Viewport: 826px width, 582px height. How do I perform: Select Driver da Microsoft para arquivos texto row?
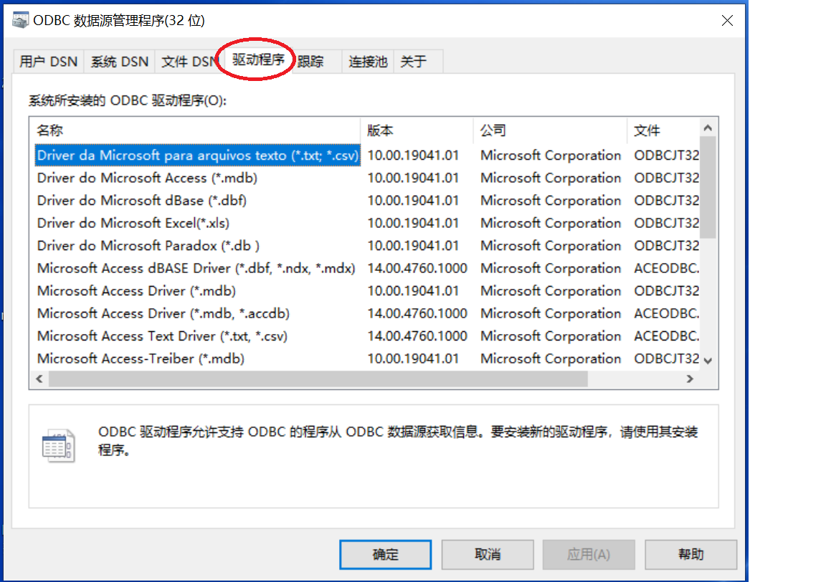[x=366, y=156]
